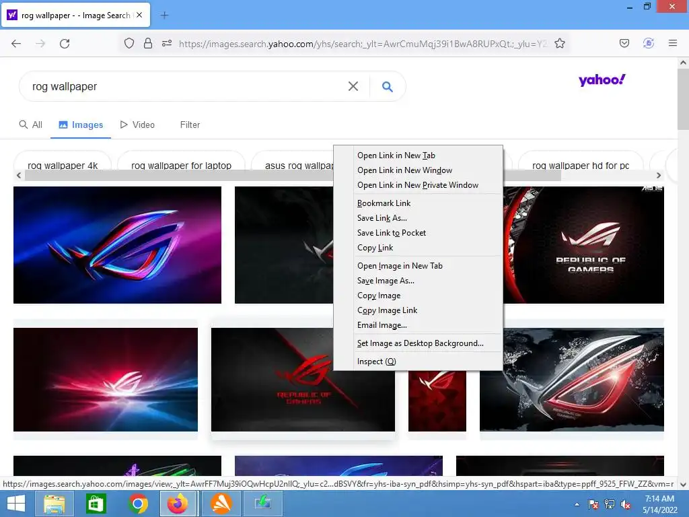
Task: Focus the URL address bar
Action: click(363, 44)
